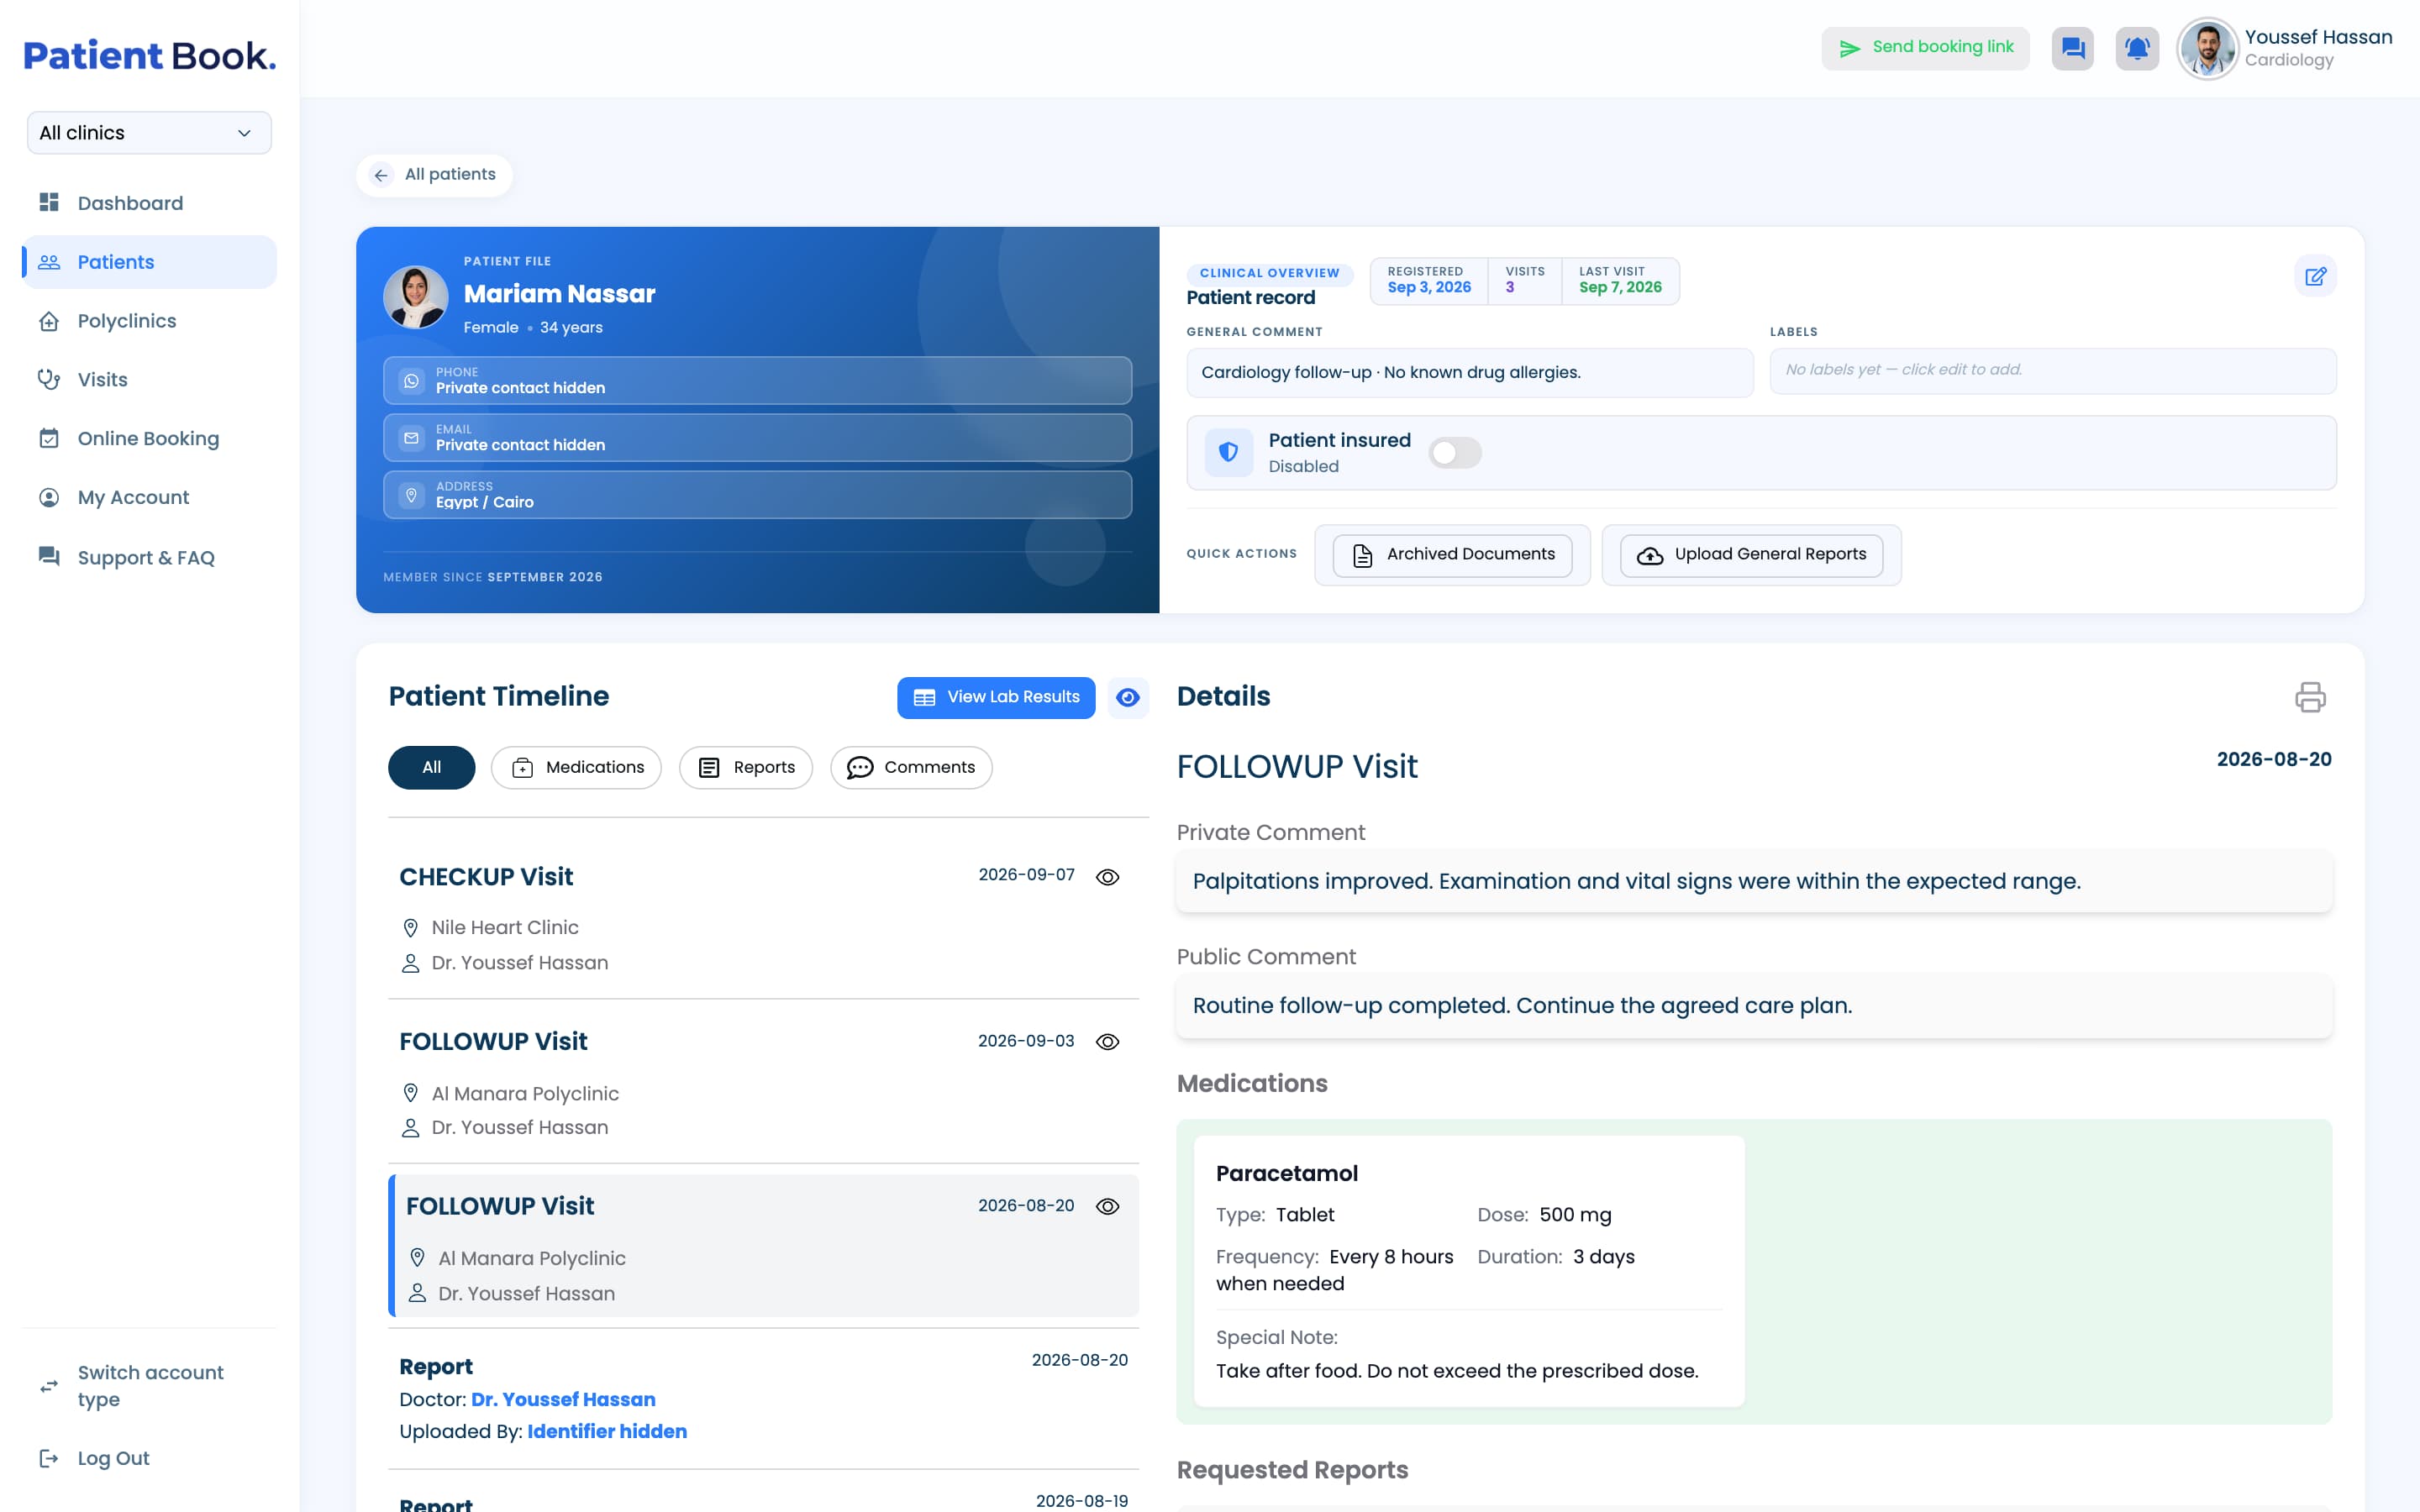Expand the All clinics dropdown
This screenshot has height=1512, width=2420.
[149, 133]
